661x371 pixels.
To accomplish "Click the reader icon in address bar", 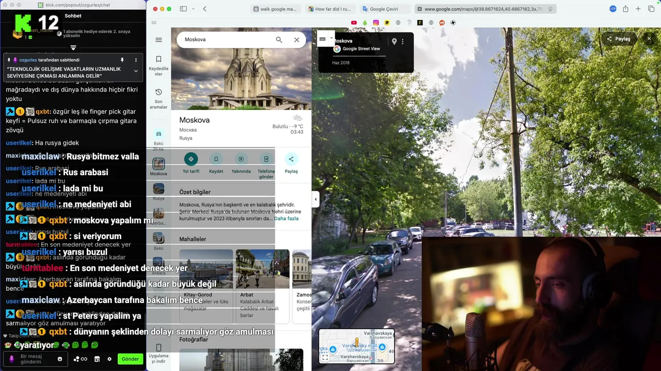I will pos(551,9).
